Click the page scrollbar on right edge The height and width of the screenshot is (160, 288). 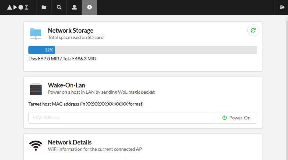[x=287, y=87]
